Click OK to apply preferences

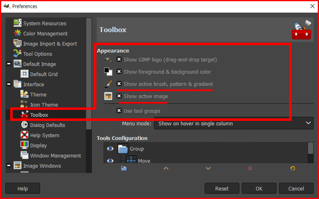click(x=259, y=188)
